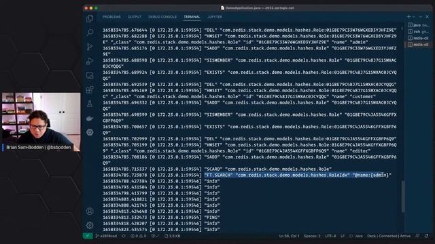Image resolution: width=435 pixels, height=244 pixels.
Task: Select the TERMINAL tab
Action: [192, 17]
